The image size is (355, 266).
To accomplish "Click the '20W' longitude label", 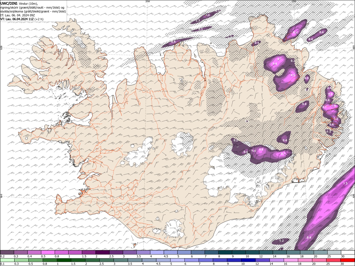I will coord(148,1).
